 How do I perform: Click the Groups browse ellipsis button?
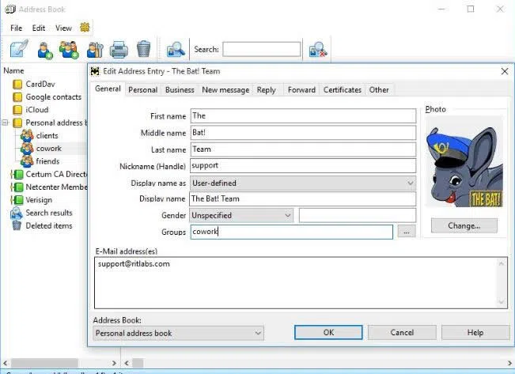(x=406, y=232)
